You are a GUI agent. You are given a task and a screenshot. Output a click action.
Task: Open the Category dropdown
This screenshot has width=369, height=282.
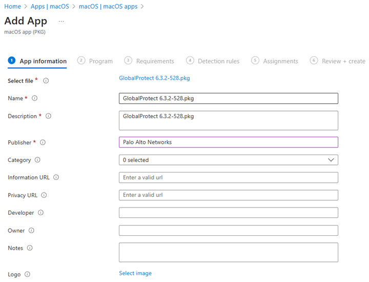pos(228,160)
